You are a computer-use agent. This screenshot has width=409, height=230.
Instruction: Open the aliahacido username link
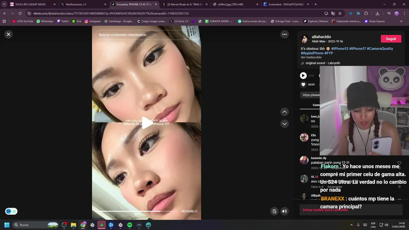[x=321, y=37]
